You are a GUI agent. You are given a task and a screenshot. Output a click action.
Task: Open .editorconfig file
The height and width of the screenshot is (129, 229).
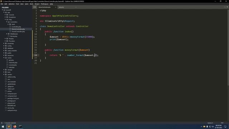(x=11, y=77)
